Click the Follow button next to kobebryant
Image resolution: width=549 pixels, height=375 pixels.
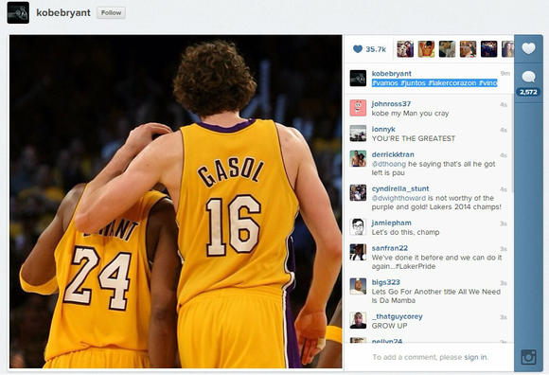point(111,12)
